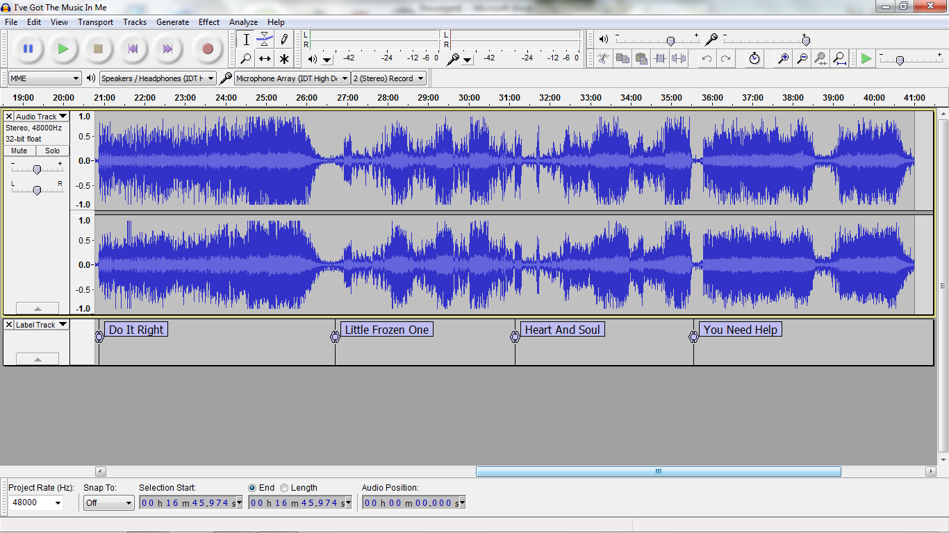Select the Length radio button

285,487
